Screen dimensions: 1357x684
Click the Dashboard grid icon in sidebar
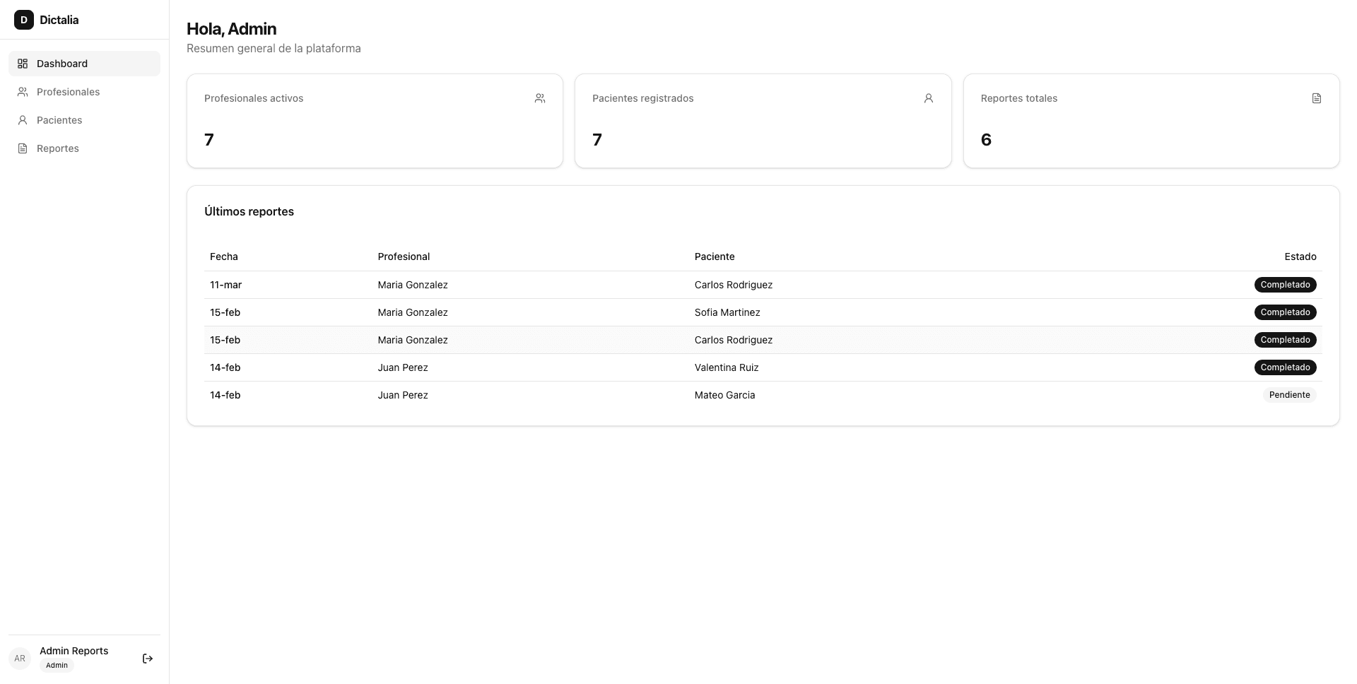pos(23,64)
